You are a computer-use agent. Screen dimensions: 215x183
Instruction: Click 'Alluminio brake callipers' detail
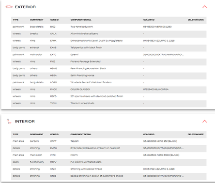pyautogui.click(x=84, y=34)
